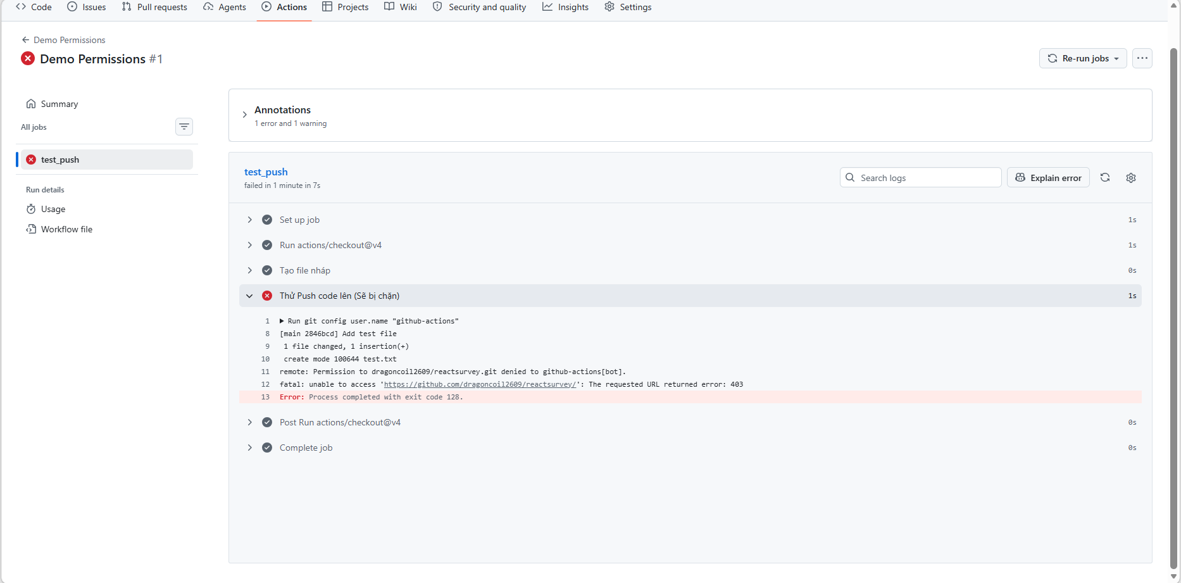This screenshot has height=583, width=1181.
Task: Open the Code tab
Action: tap(34, 7)
